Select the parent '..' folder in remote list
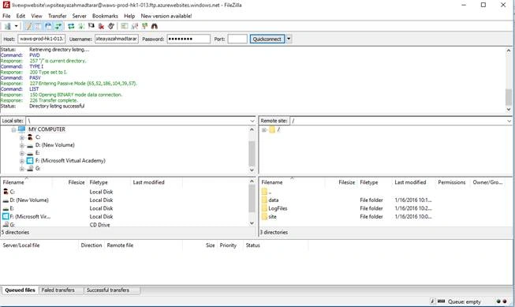Viewport: 515px width, 307px height. pyautogui.click(x=270, y=192)
